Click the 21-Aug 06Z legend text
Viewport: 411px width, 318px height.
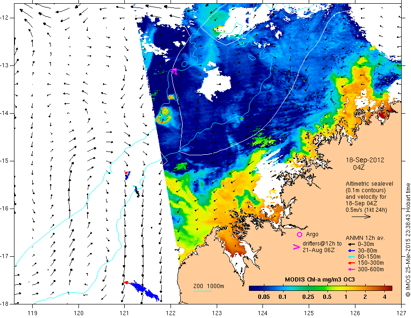tap(319, 250)
